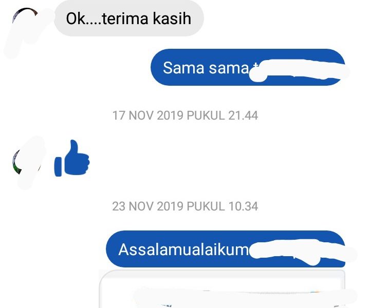
Task: Open sender's profile picture beside thumbs-up
Action: [26, 162]
